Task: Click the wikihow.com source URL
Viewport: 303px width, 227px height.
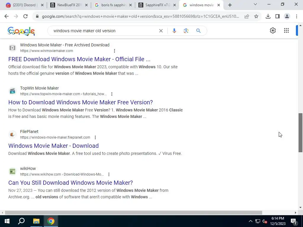Action: pos(62,174)
